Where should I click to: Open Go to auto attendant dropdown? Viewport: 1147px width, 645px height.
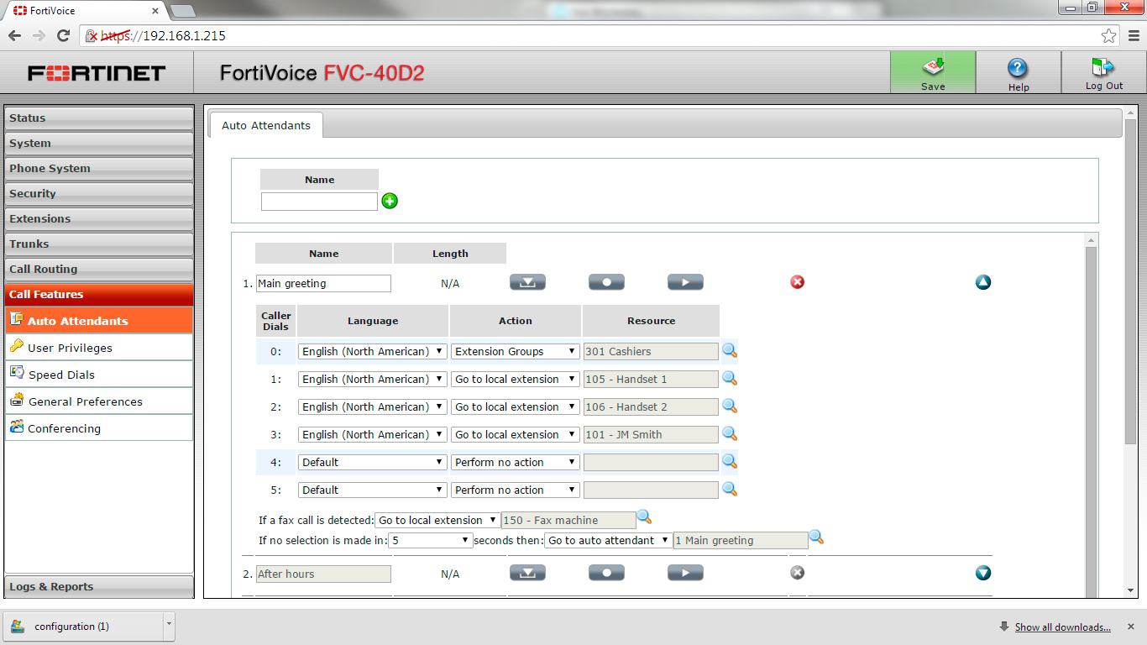pos(609,541)
